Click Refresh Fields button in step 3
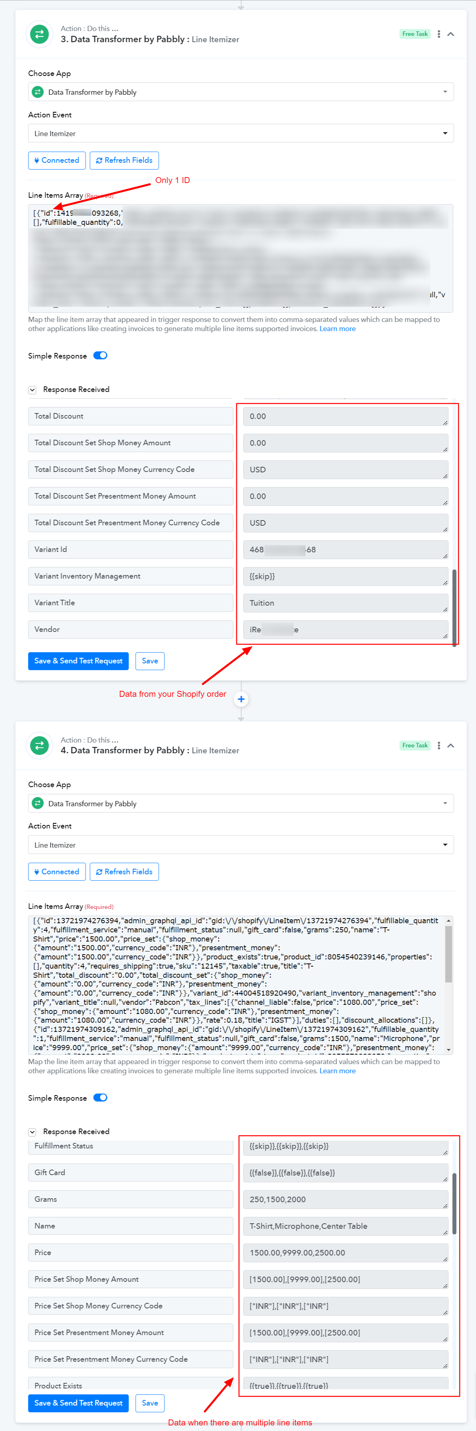This screenshot has height=1431, width=476. (124, 160)
